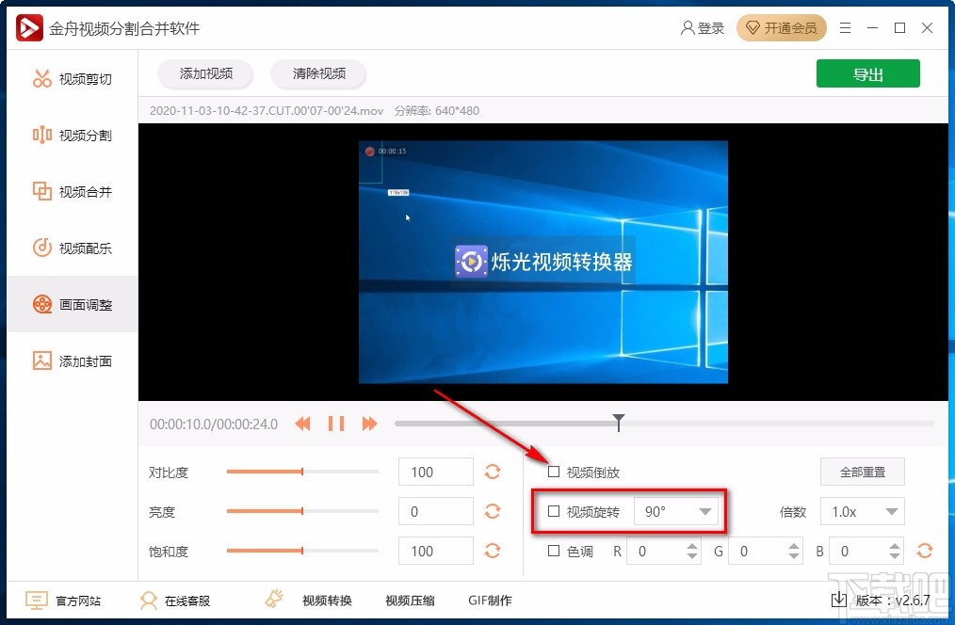Open 登录 login
955x625 pixels.
point(703,28)
